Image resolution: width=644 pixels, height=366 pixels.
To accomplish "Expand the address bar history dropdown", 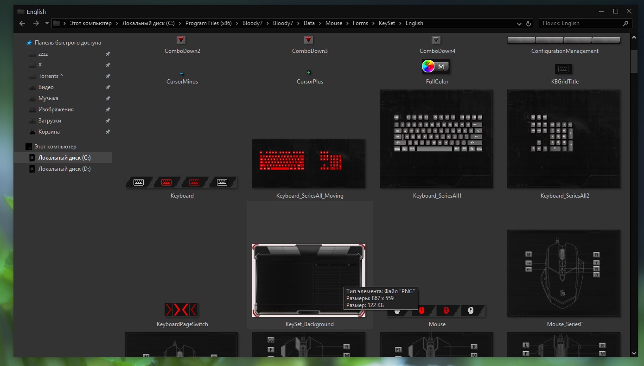I will coord(519,23).
